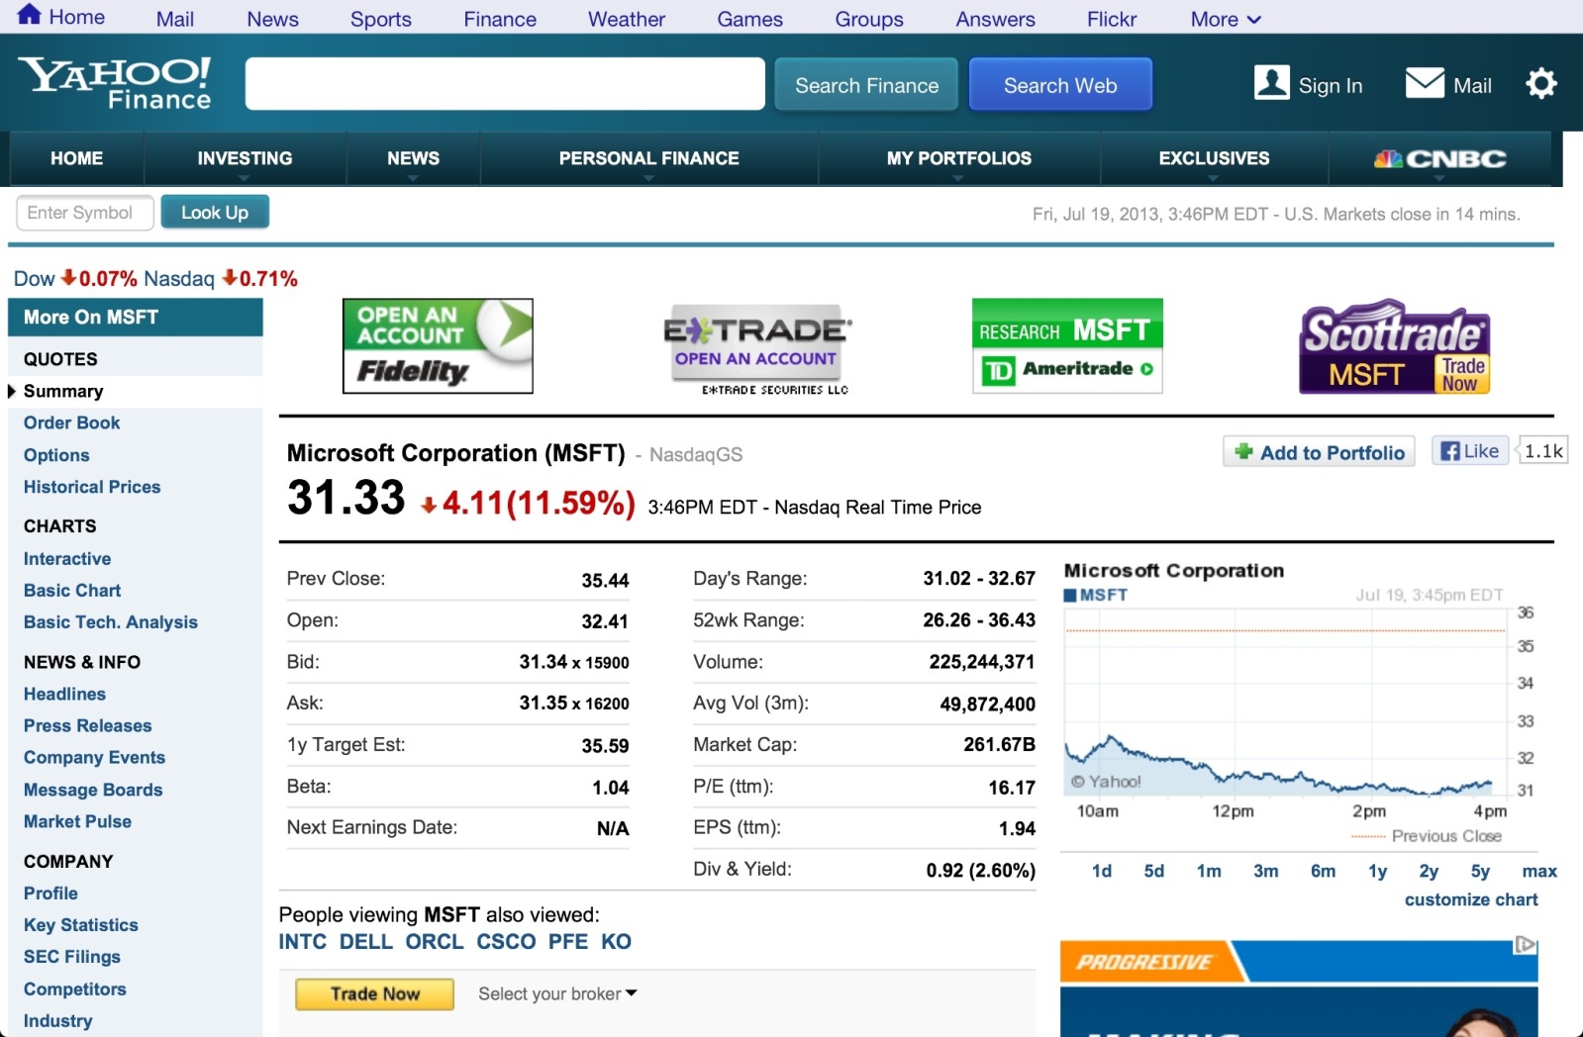Image resolution: width=1583 pixels, height=1037 pixels.
Task: Open Sports in the top menu
Action: point(380,19)
